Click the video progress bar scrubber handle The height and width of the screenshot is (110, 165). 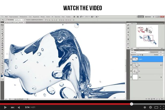click(131, 104)
